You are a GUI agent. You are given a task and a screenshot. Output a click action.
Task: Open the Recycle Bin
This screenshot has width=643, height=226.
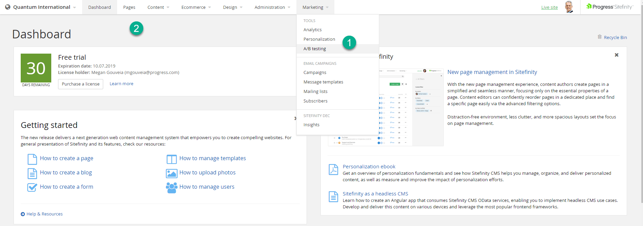tap(615, 37)
